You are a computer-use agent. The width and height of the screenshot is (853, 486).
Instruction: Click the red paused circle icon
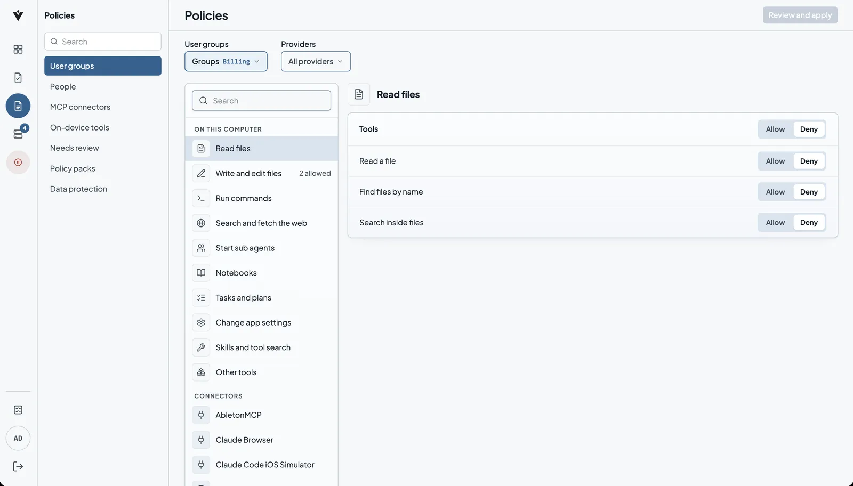[18, 162]
